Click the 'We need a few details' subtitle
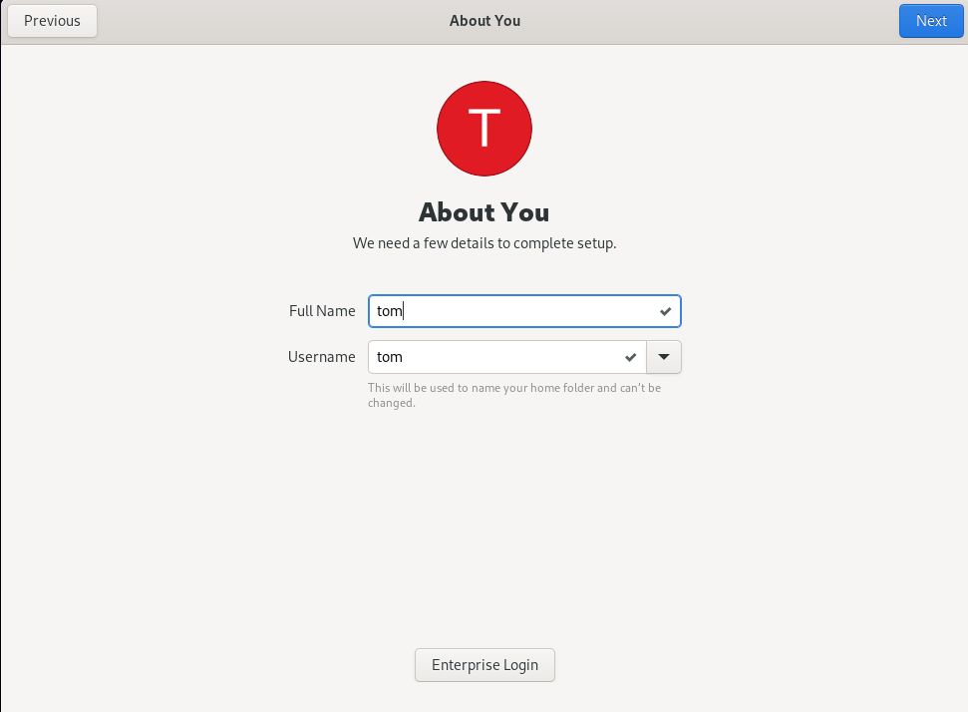968x712 pixels. [484, 243]
